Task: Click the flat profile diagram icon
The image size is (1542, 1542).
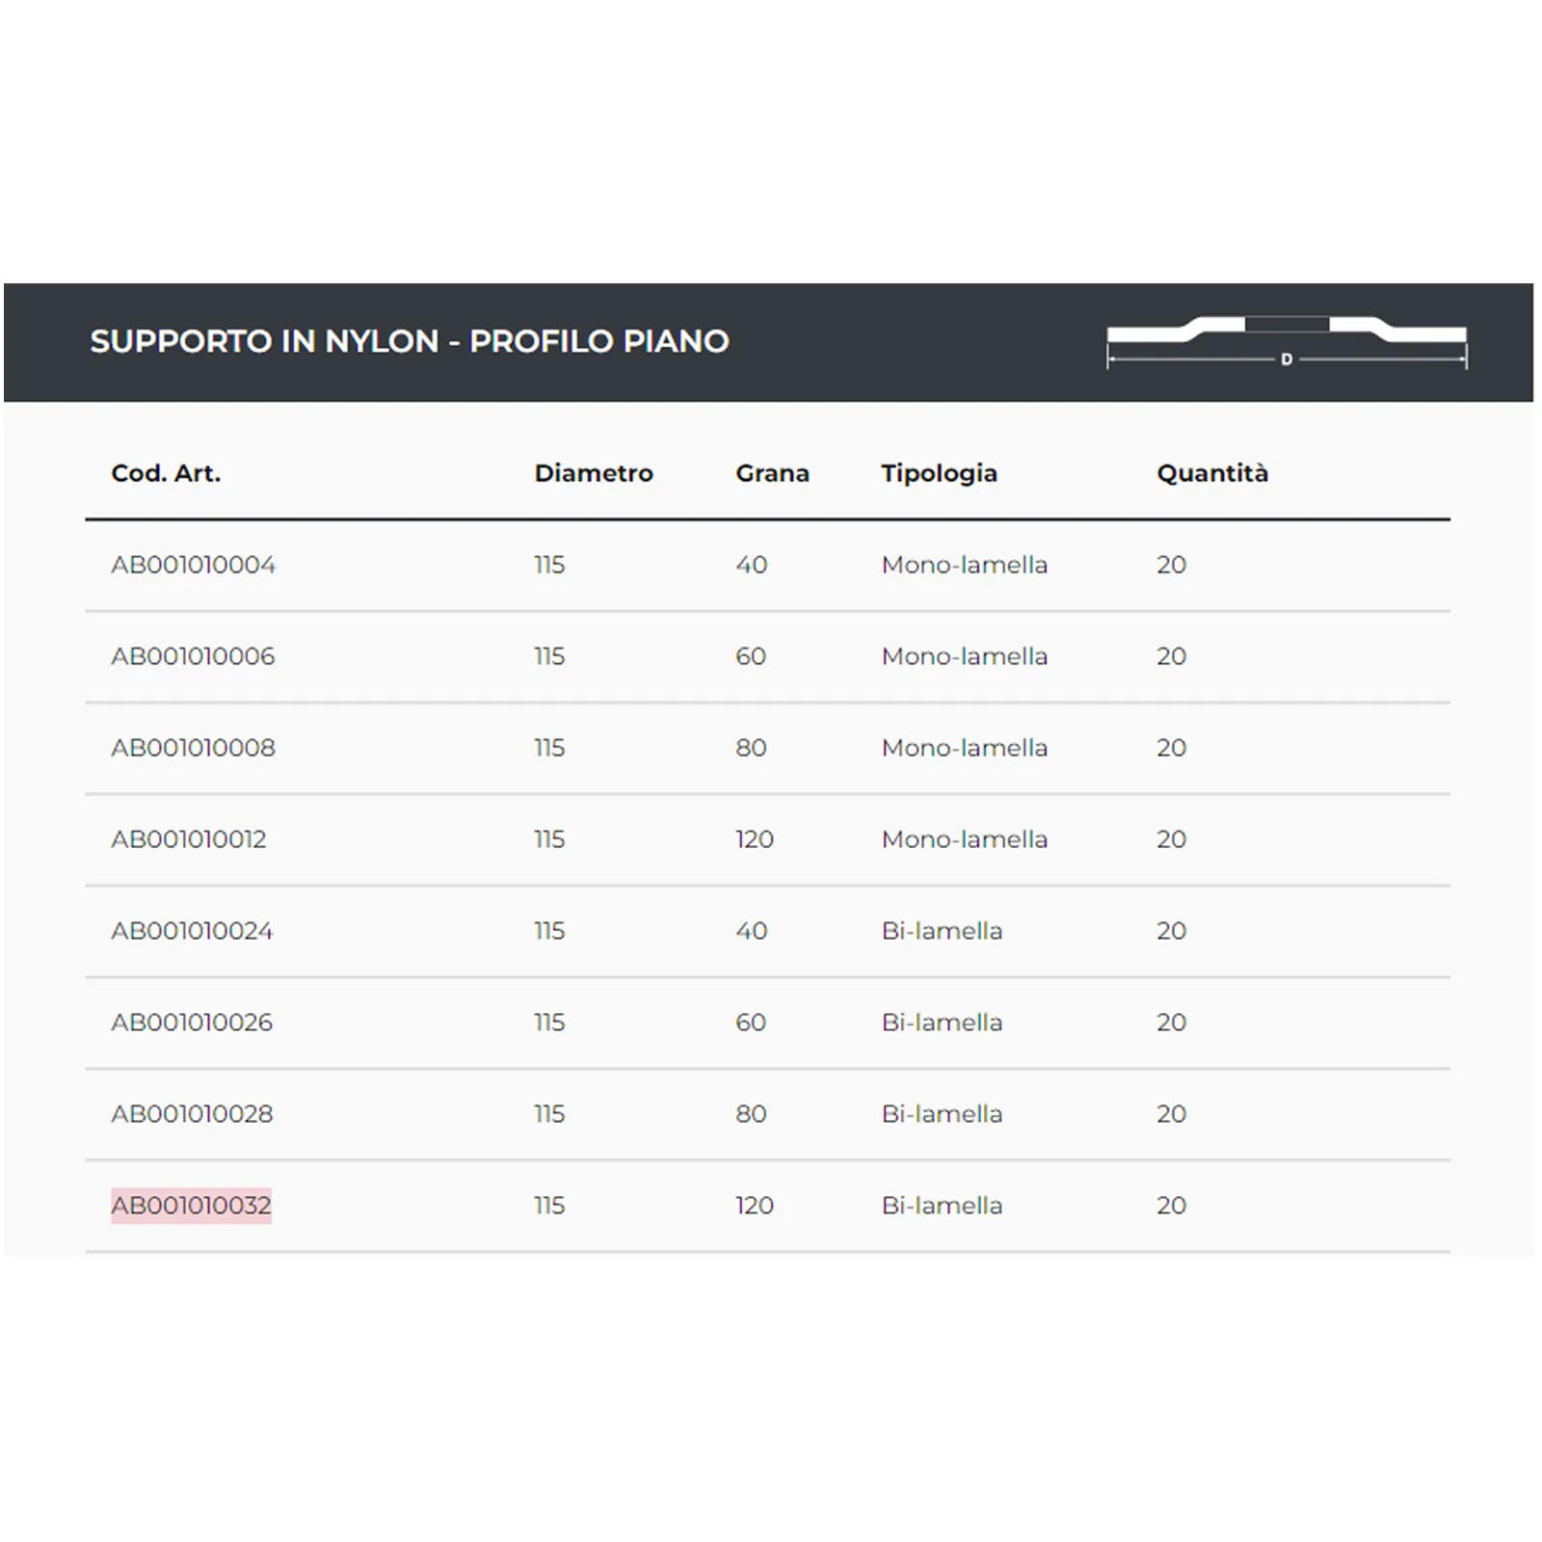Action: [x=1286, y=332]
